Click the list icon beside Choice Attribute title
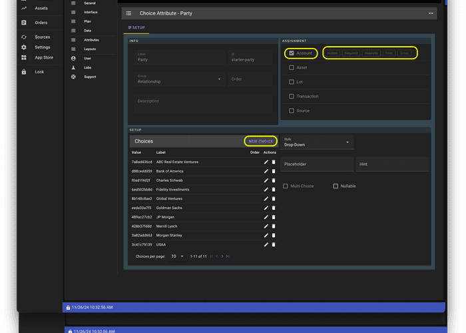 point(128,13)
